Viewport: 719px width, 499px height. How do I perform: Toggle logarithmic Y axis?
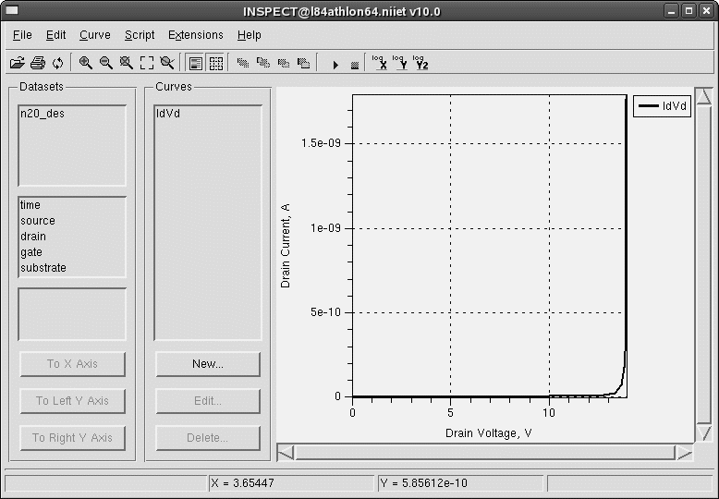click(399, 63)
